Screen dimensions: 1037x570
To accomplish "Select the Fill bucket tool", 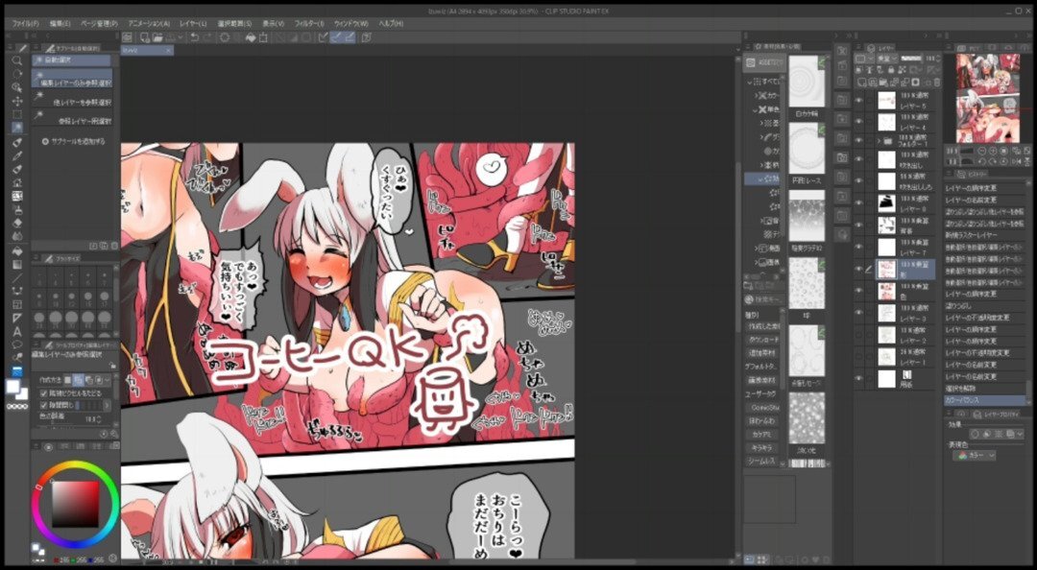I will 17,250.
